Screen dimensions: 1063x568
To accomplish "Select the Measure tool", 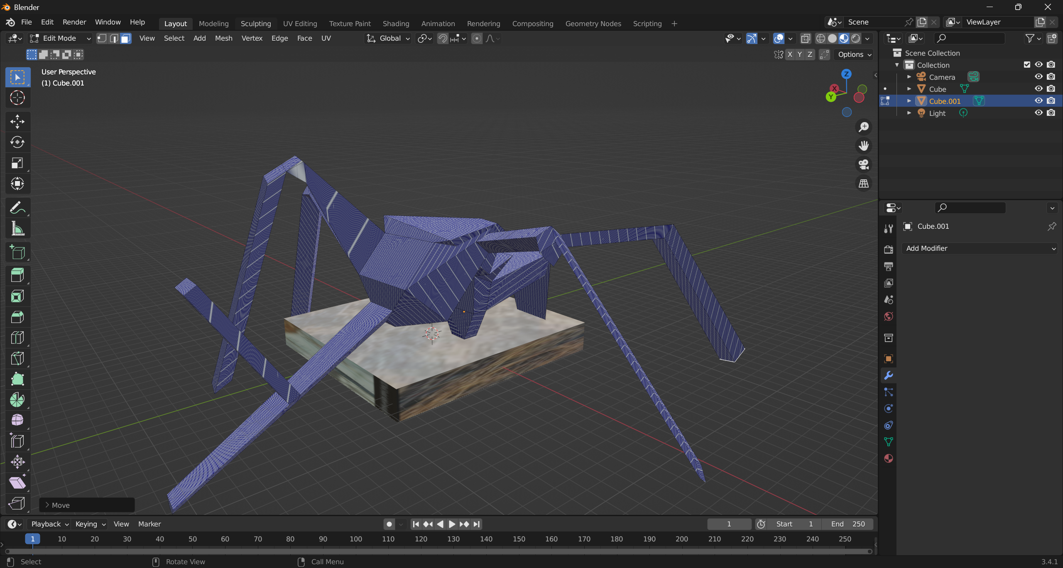I will tap(17, 229).
